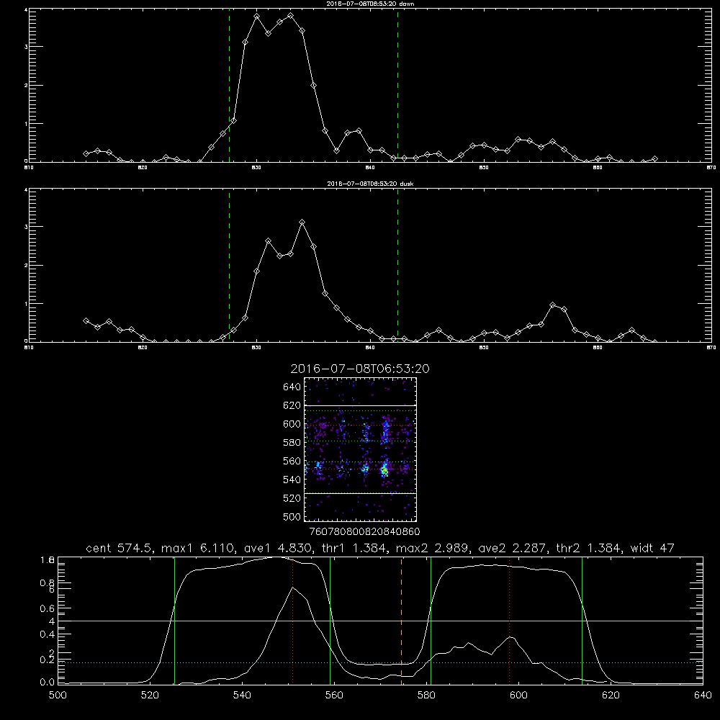
Task: Click the green vertical line near 581
Action: [x=431, y=620]
